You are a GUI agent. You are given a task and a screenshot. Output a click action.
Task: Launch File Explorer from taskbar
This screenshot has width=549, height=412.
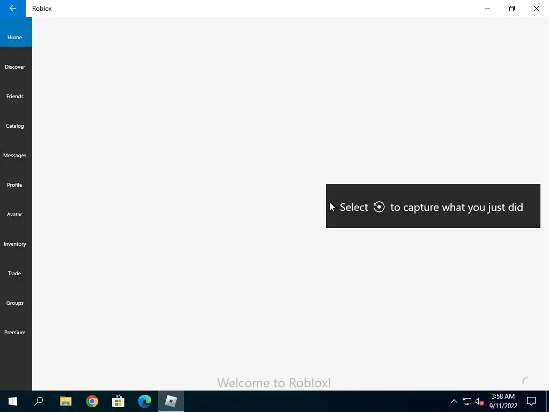click(x=65, y=401)
